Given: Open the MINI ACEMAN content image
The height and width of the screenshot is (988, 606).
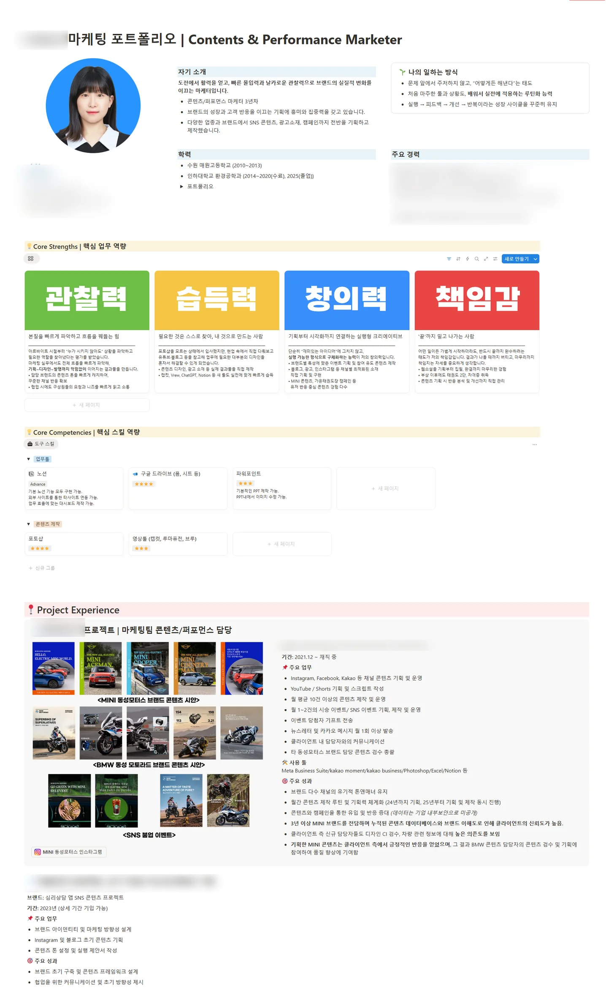Looking at the screenshot, I should [100, 668].
